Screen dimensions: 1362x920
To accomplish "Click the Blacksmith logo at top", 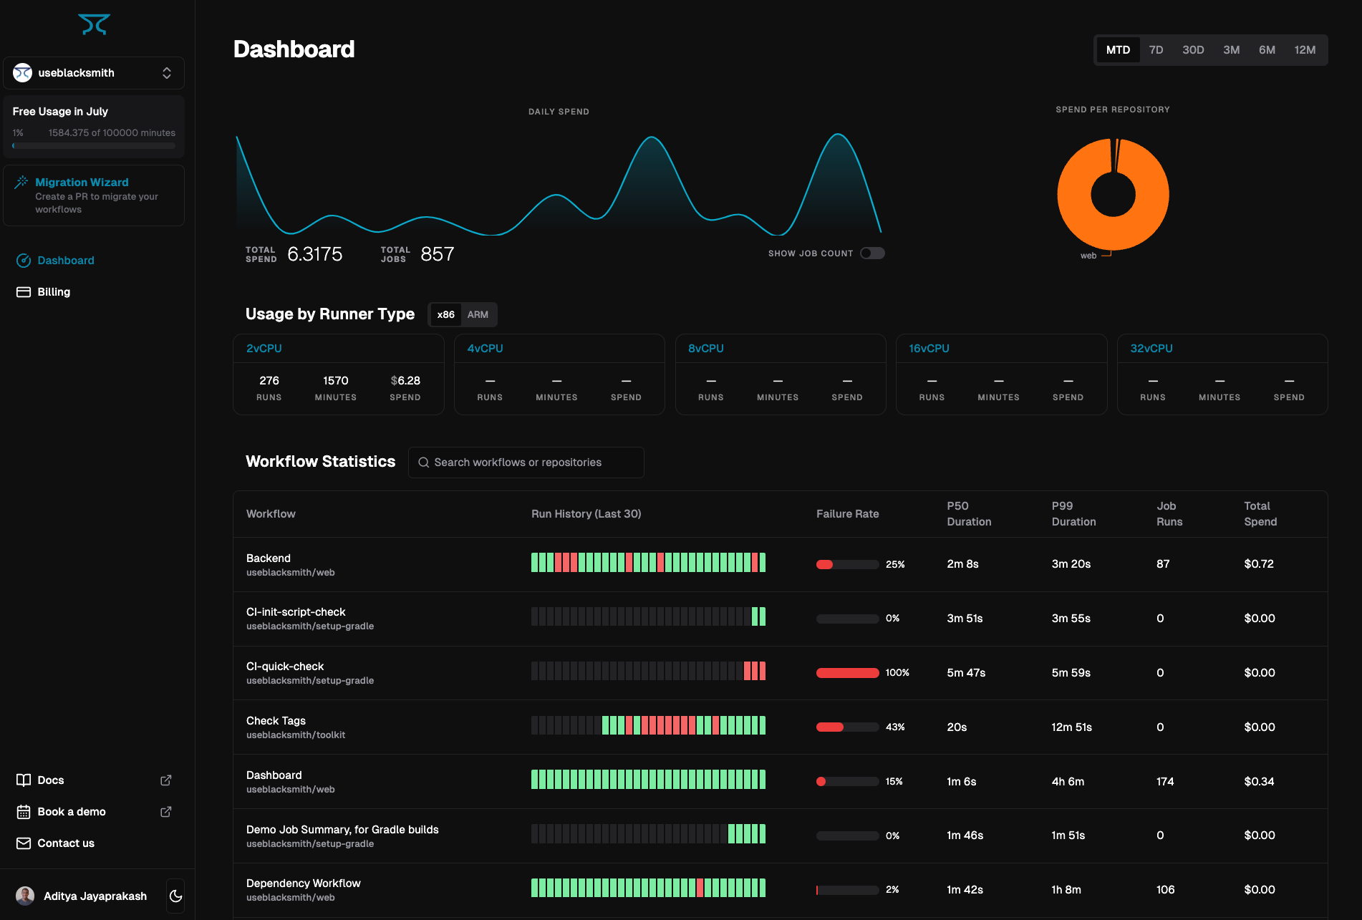I will [x=94, y=24].
